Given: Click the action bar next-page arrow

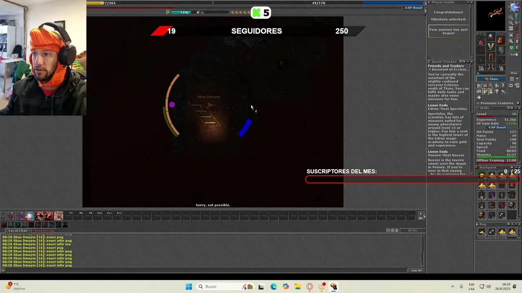Looking at the screenshot, I should 420,214.
